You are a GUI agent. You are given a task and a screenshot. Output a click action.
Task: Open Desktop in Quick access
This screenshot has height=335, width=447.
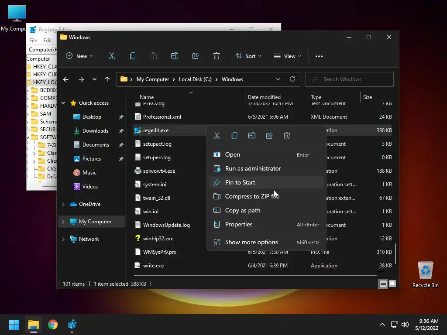tap(92, 117)
